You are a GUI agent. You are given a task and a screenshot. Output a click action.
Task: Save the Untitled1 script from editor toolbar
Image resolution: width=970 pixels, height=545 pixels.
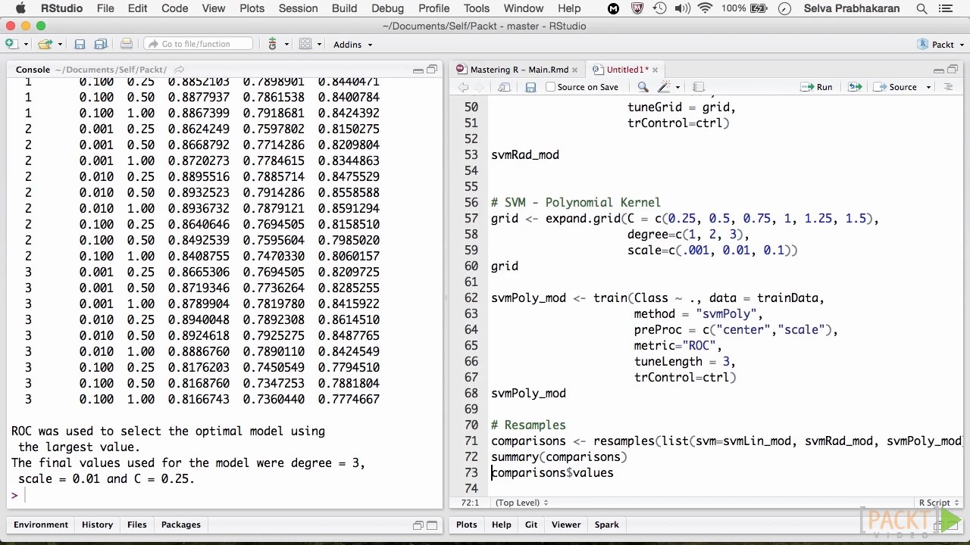pyautogui.click(x=530, y=87)
